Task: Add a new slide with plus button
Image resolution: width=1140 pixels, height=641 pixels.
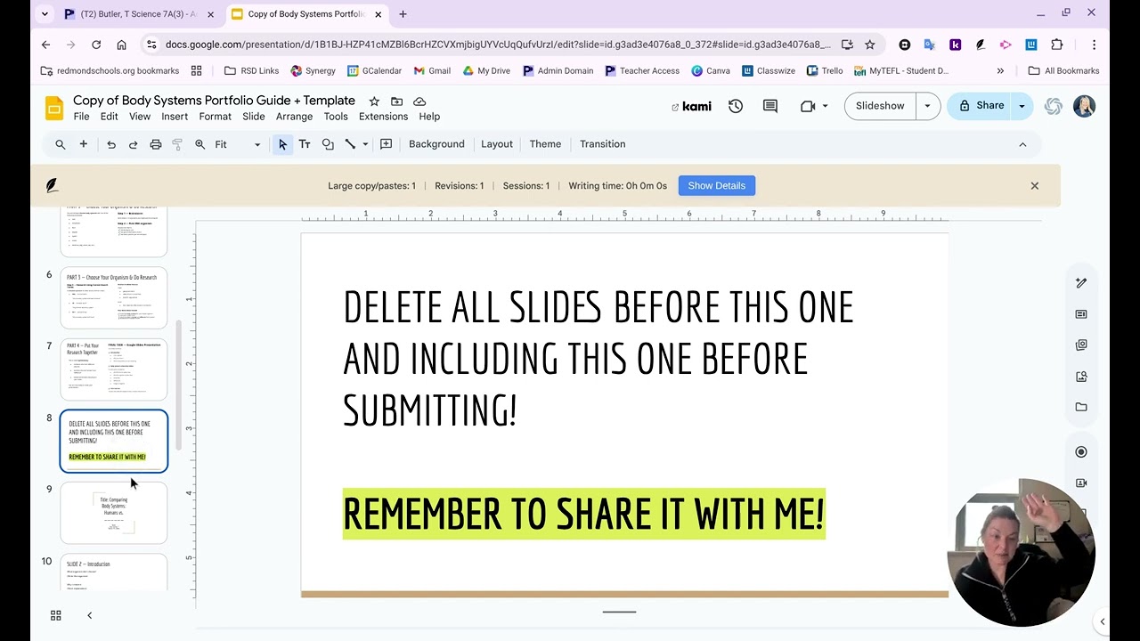Action: click(x=84, y=144)
